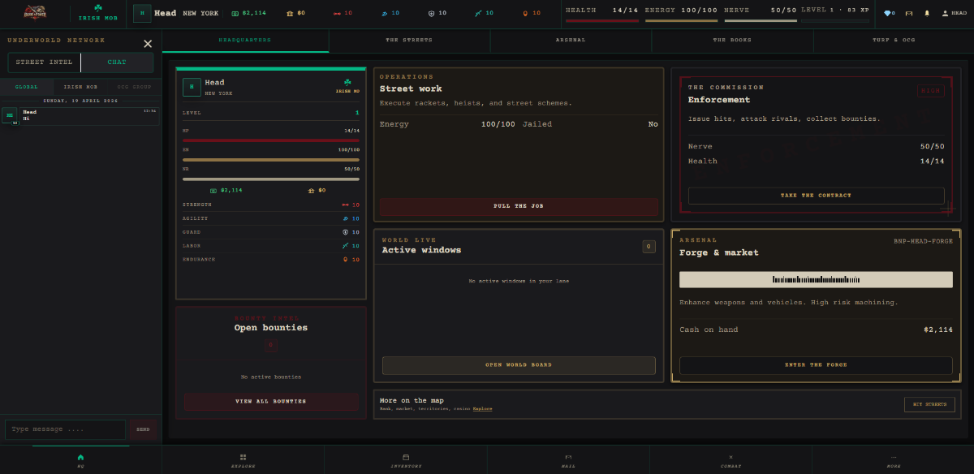
Task: Open notifications via the bell icon
Action: click(927, 14)
